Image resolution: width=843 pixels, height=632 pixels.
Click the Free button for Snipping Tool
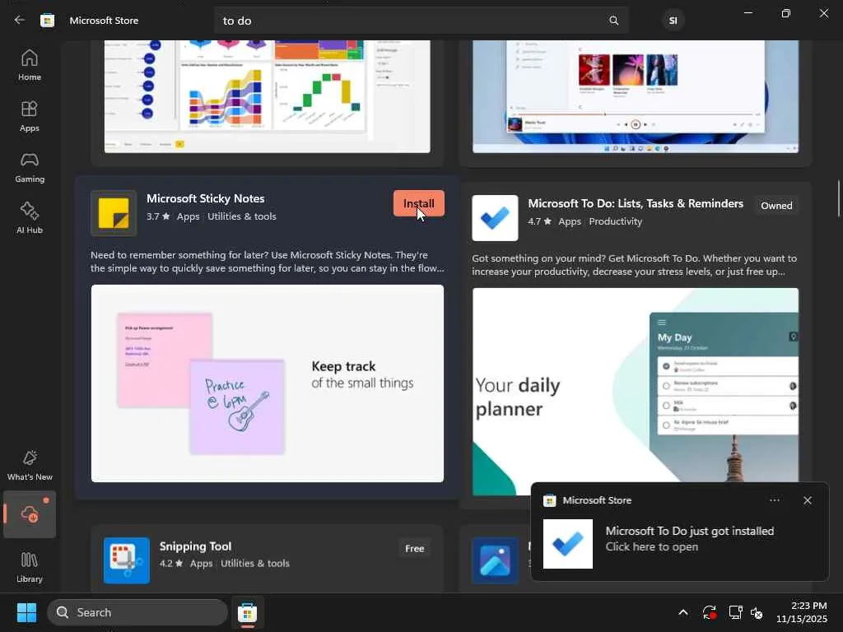415,549
